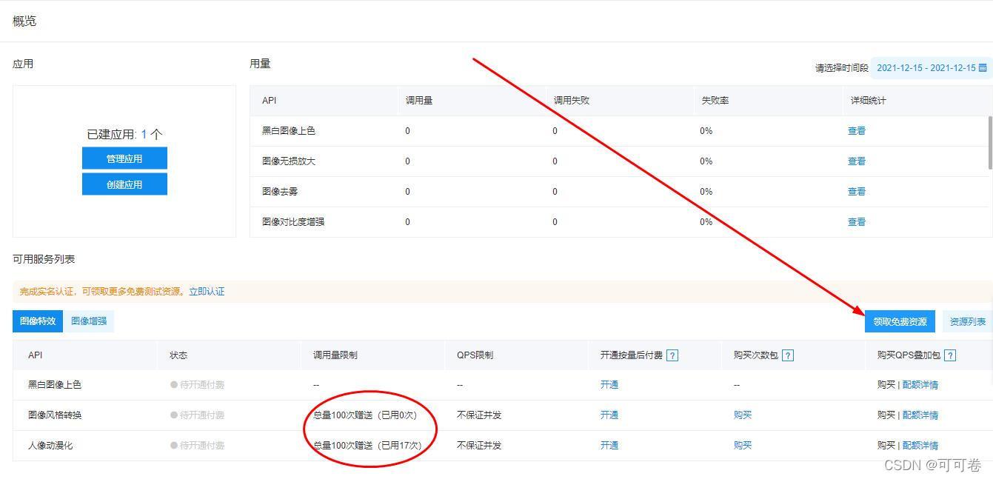Click the 创建应用 button
Screen dimensions: 993x479
(x=124, y=184)
